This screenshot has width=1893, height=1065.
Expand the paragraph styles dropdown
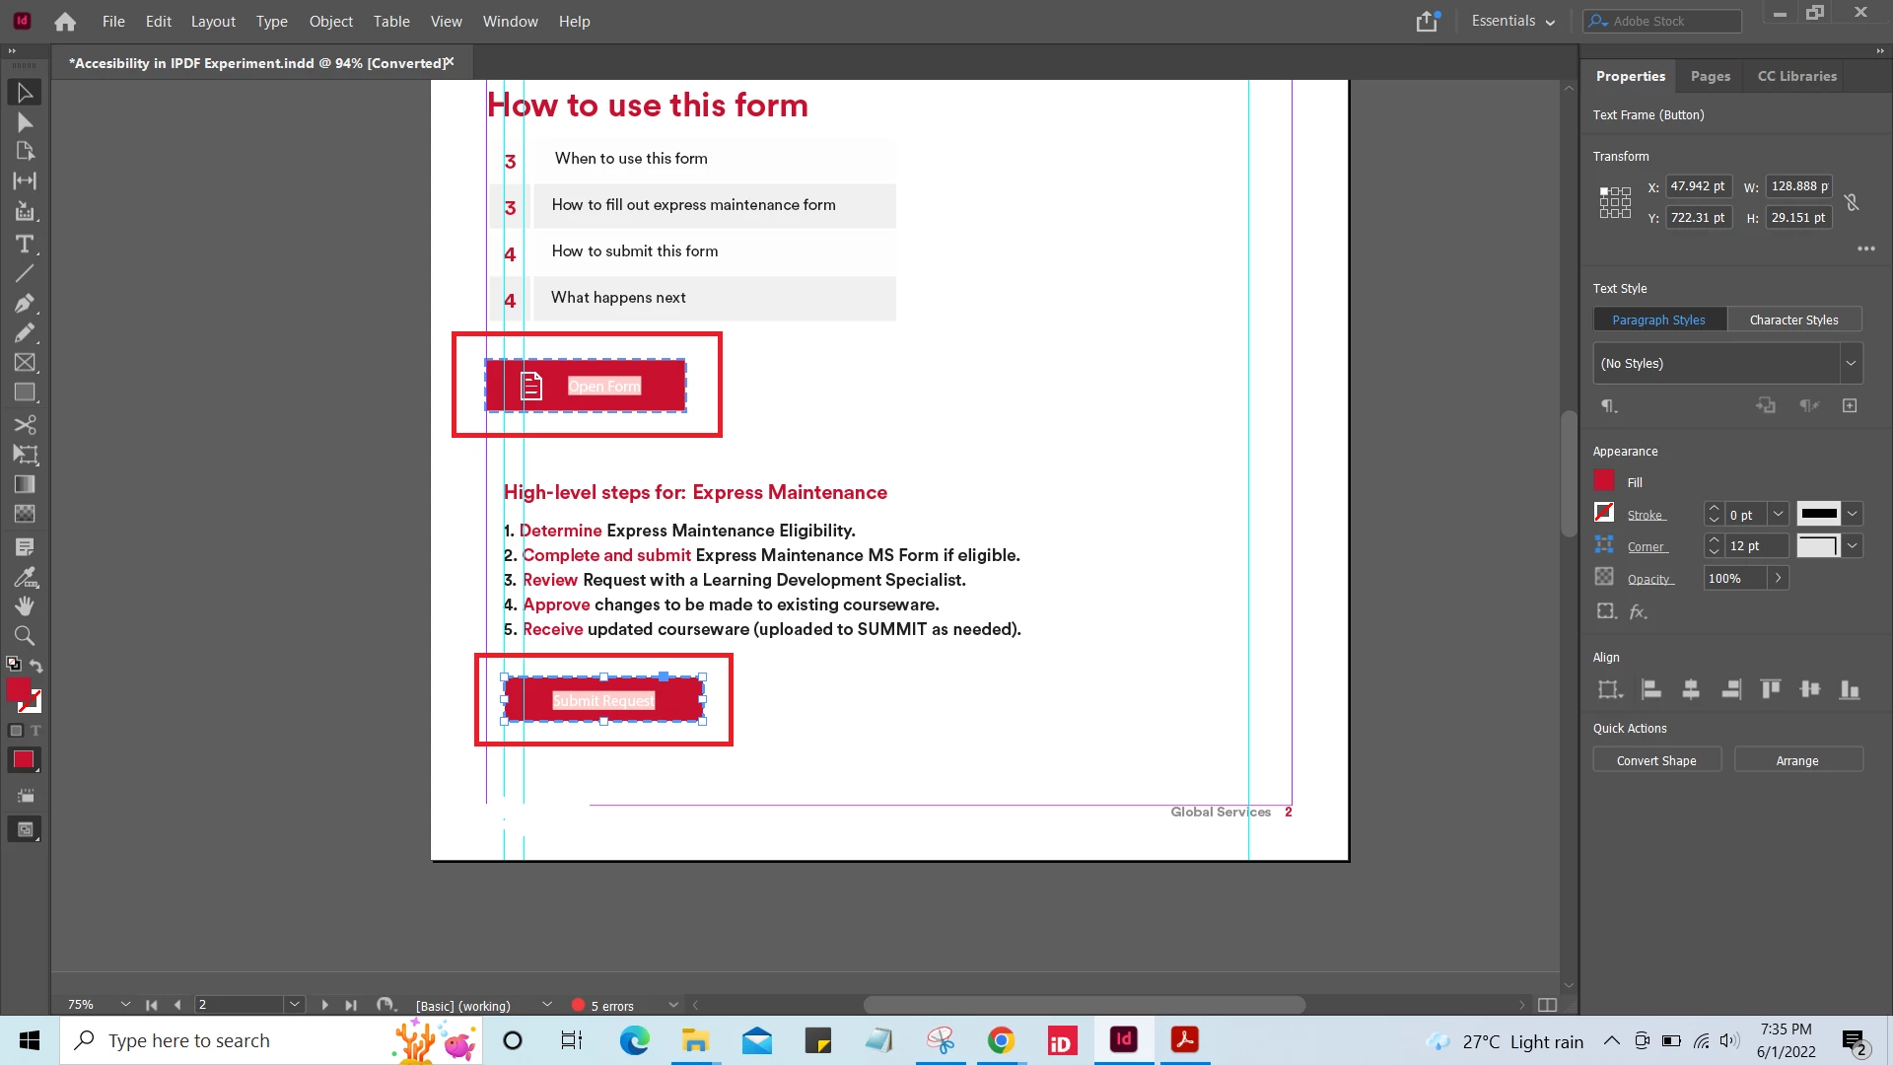1851,363
